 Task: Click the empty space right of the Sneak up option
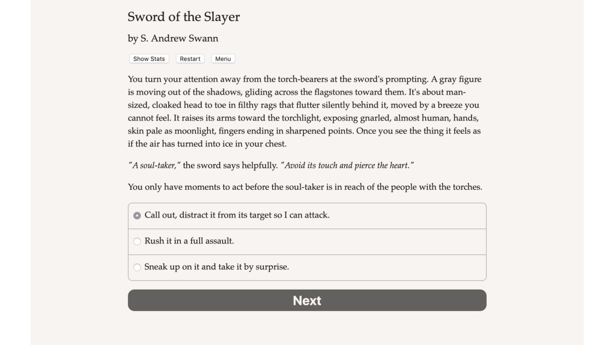(x=387, y=267)
